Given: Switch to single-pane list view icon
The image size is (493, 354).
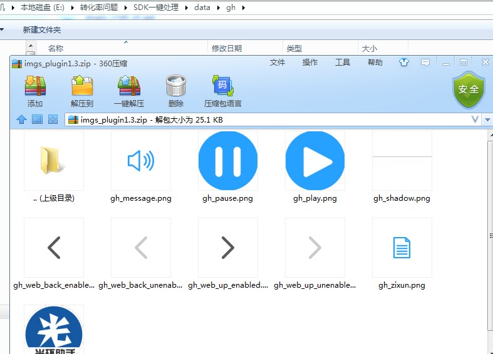Looking at the screenshot, I should pyautogui.click(x=37, y=119).
